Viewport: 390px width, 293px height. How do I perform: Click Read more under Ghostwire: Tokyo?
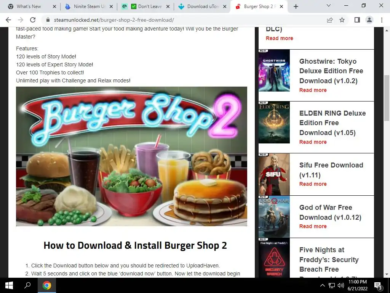point(313,90)
